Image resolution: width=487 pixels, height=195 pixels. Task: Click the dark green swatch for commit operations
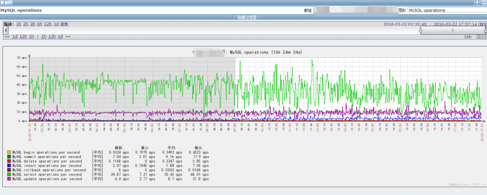pos(9,157)
